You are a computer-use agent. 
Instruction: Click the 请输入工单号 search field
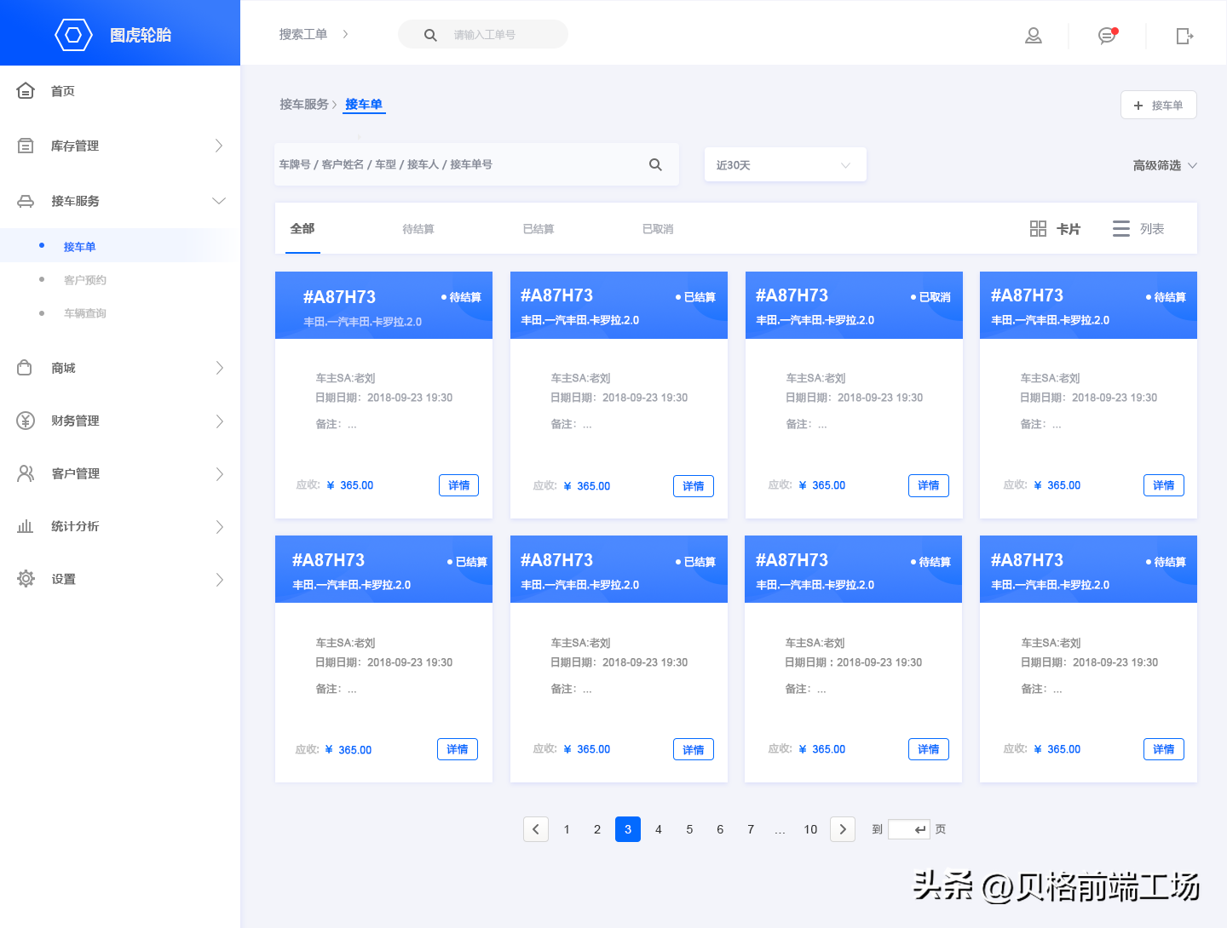[x=483, y=34]
